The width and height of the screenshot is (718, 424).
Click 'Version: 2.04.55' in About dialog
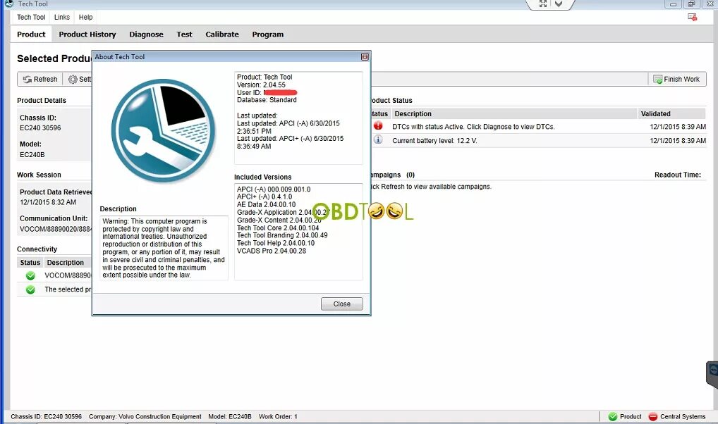point(261,85)
